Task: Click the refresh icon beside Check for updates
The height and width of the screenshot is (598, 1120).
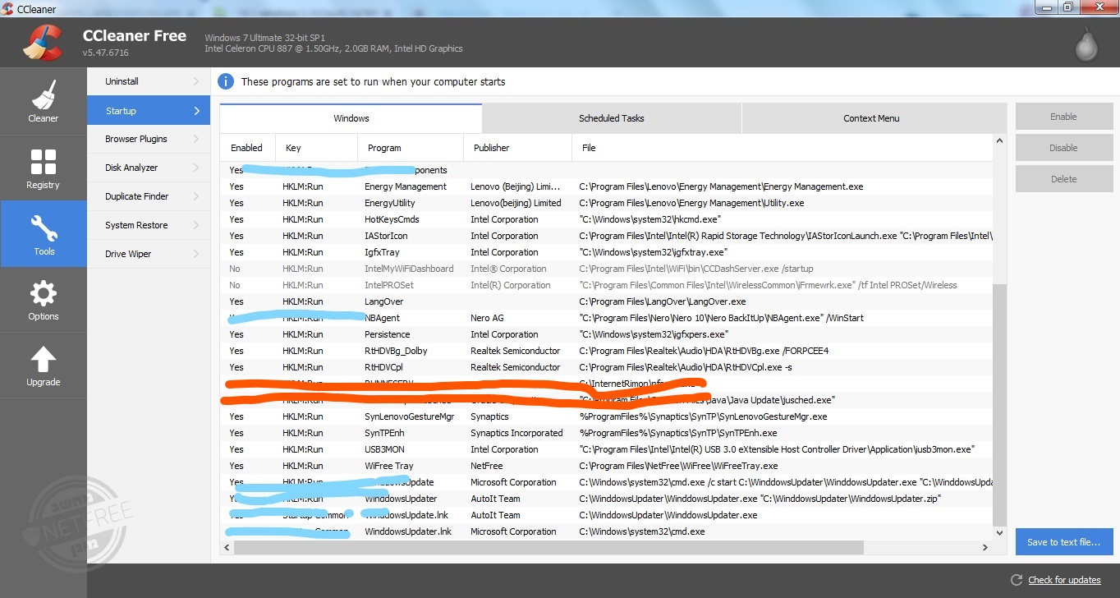Action: (1017, 580)
